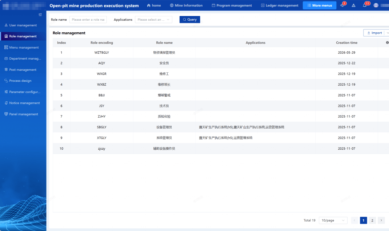Image resolution: width=389 pixels, height=231 pixels.
Task: Click the SBGLY role encoding cell
Action: click(x=102, y=127)
